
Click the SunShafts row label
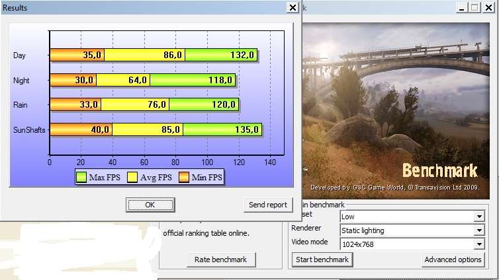[x=29, y=130]
